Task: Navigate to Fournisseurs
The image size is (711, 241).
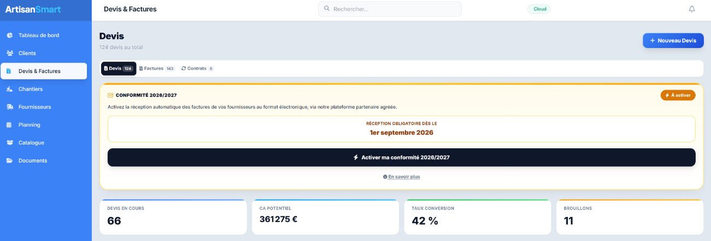Action: (43, 107)
